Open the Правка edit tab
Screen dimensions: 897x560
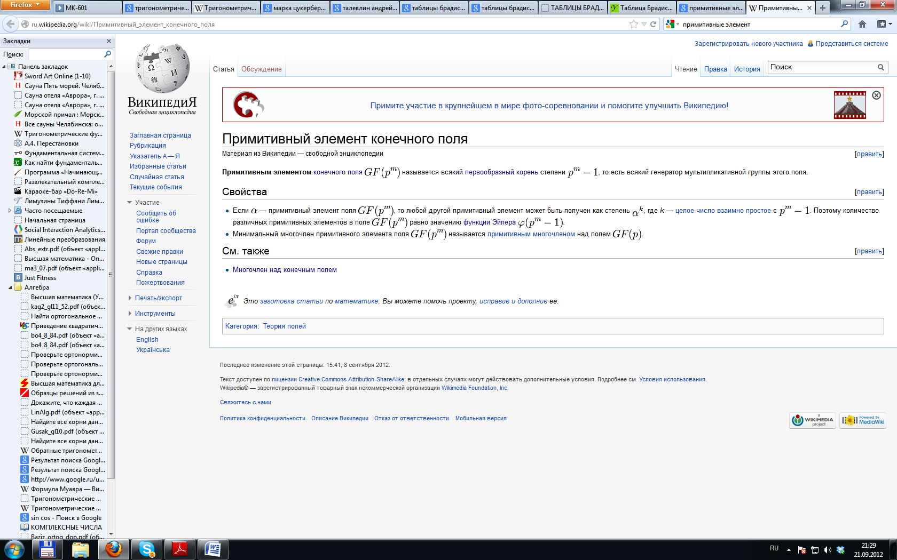click(715, 69)
